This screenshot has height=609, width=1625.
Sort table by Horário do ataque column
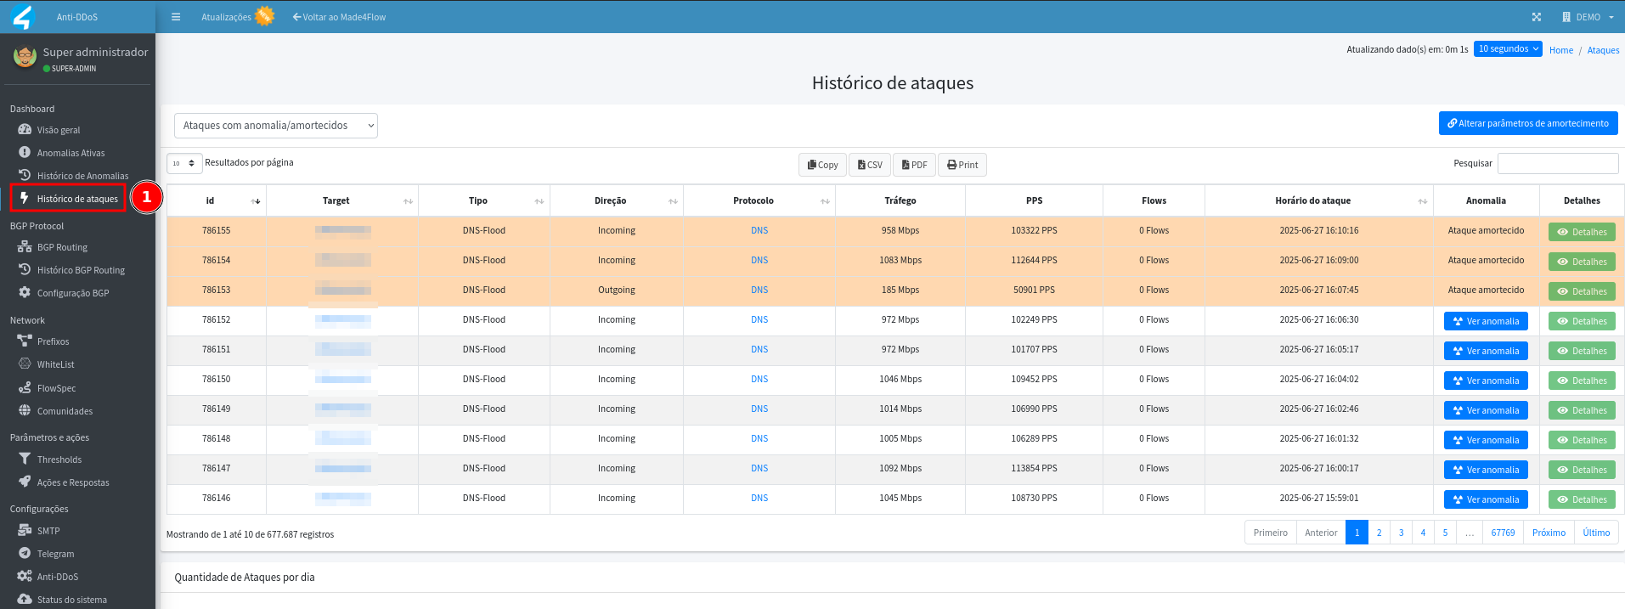(1318, 201)
